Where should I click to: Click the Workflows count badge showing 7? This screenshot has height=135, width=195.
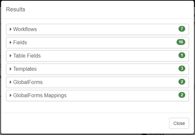point(182,29)
